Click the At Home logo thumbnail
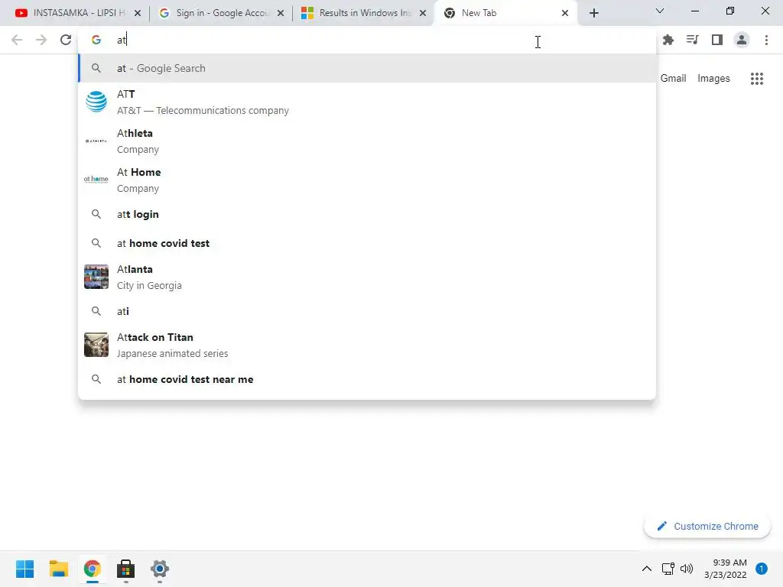 click(x=96, y=179)
